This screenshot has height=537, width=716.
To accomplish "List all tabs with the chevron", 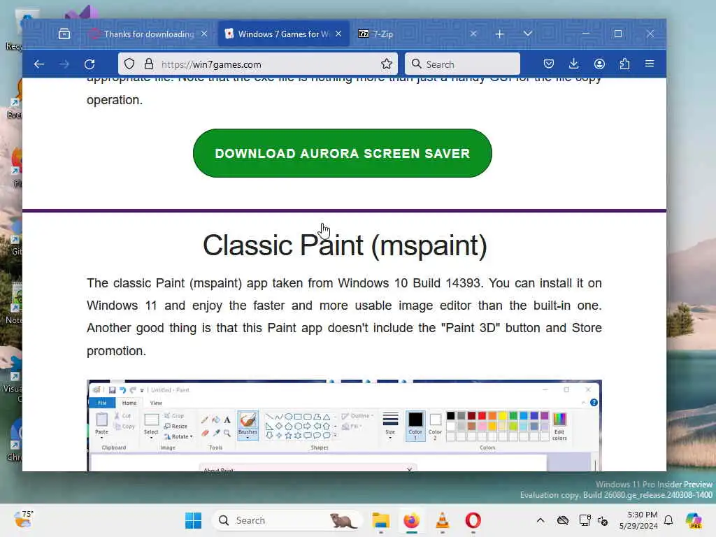I will click(x=527, y=34).
